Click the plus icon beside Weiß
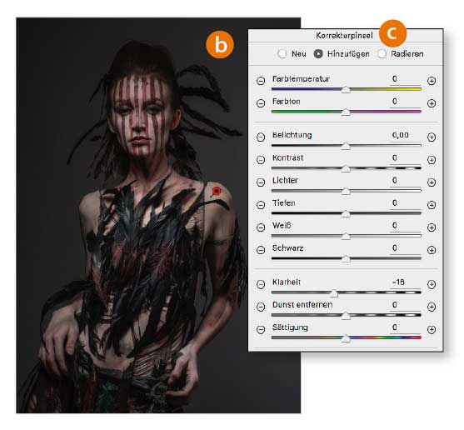Image resolution: width=464 pixels, height=430 pixels. pyautogui.click(x=432, y=227)
